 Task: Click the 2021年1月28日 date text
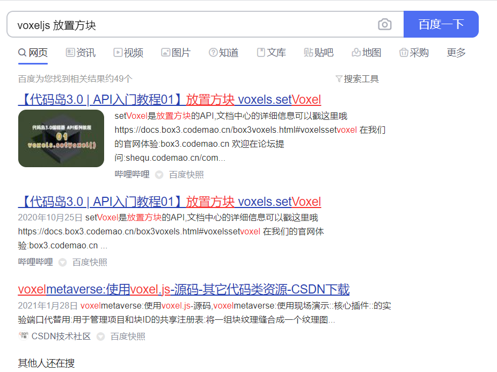click(x=48, y=306)
